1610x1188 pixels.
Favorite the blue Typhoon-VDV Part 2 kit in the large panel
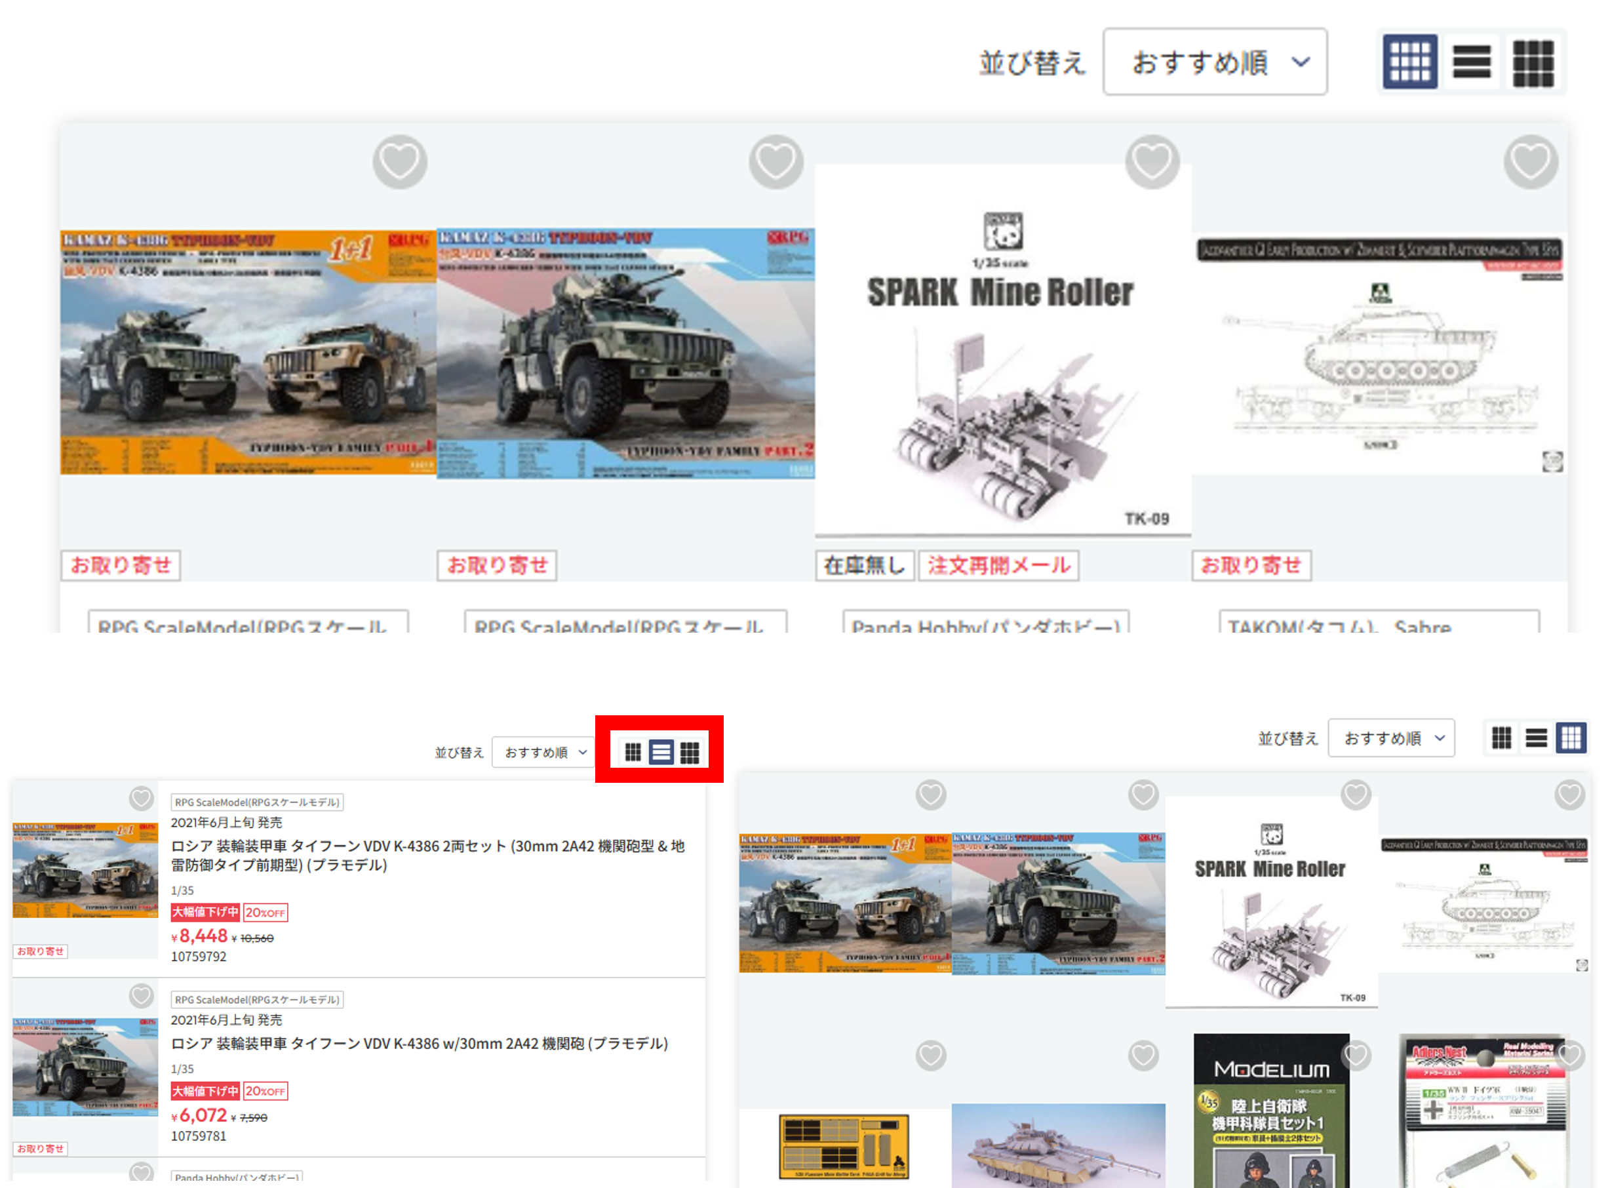[777, 162]
